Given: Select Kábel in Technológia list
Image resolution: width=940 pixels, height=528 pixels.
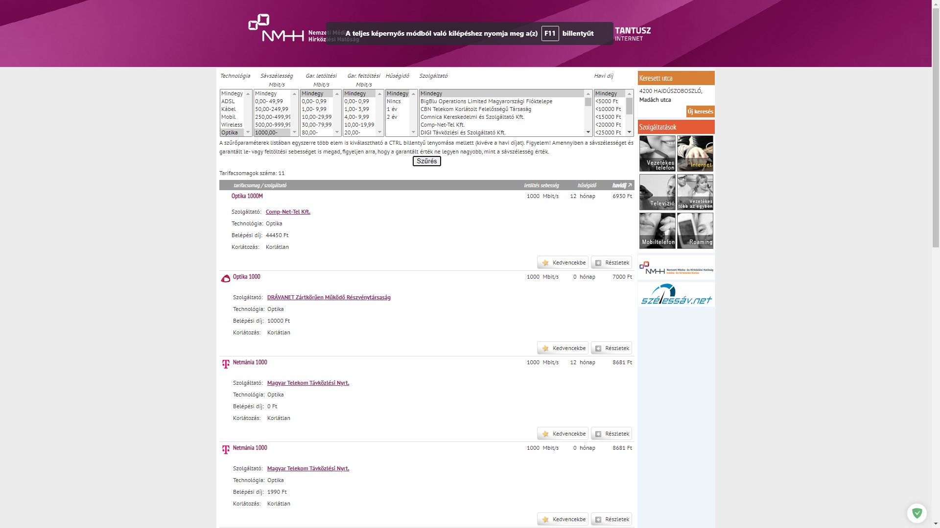Looking at the screenshot, I should pyautogui.click(x=232, y=109).
